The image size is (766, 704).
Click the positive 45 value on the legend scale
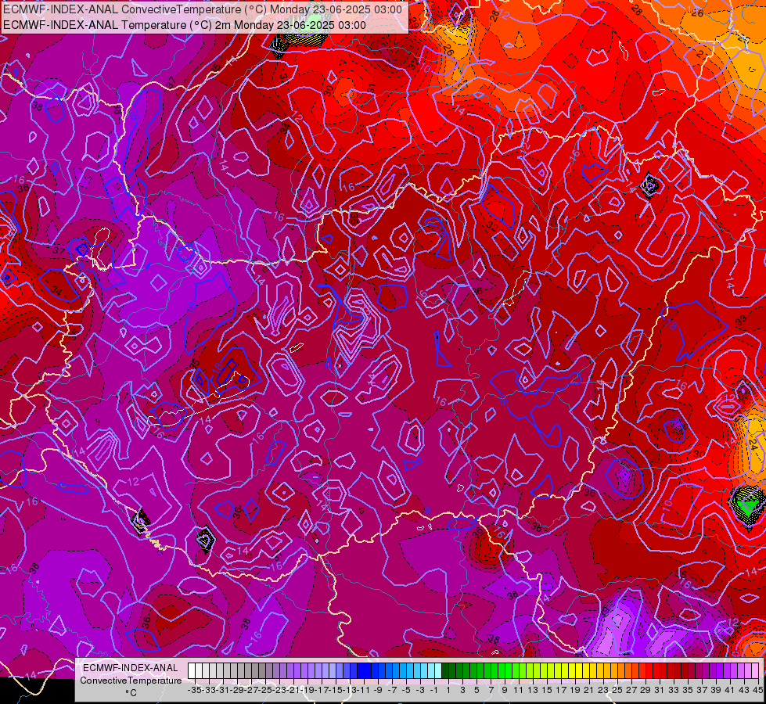(757, 690)
